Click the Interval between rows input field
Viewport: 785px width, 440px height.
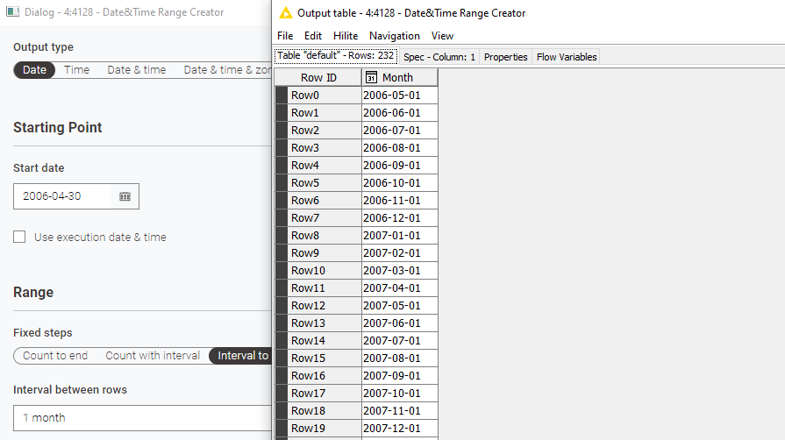(x=140, y=418)
